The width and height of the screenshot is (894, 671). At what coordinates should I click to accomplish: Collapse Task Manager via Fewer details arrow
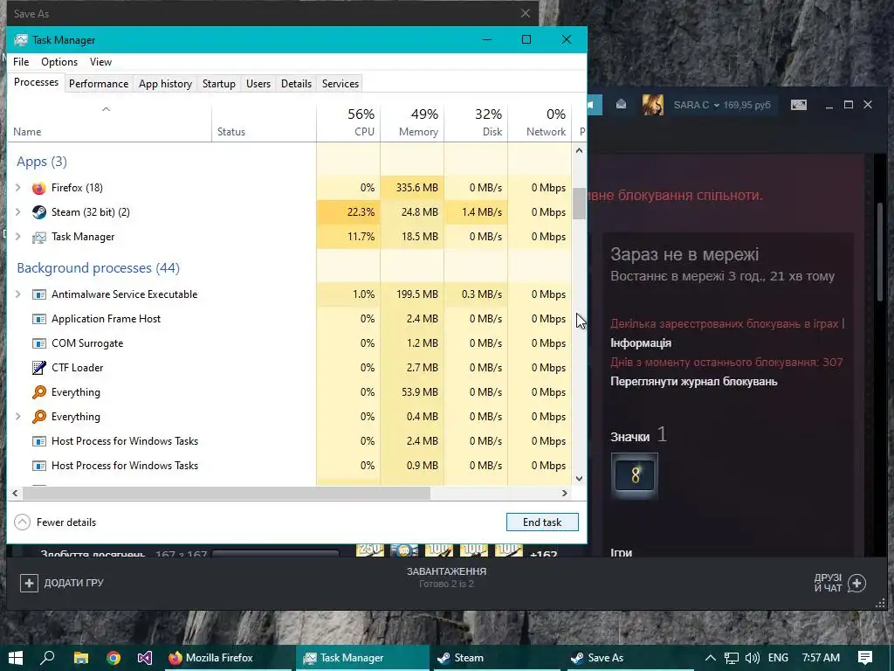pos(22,522)
